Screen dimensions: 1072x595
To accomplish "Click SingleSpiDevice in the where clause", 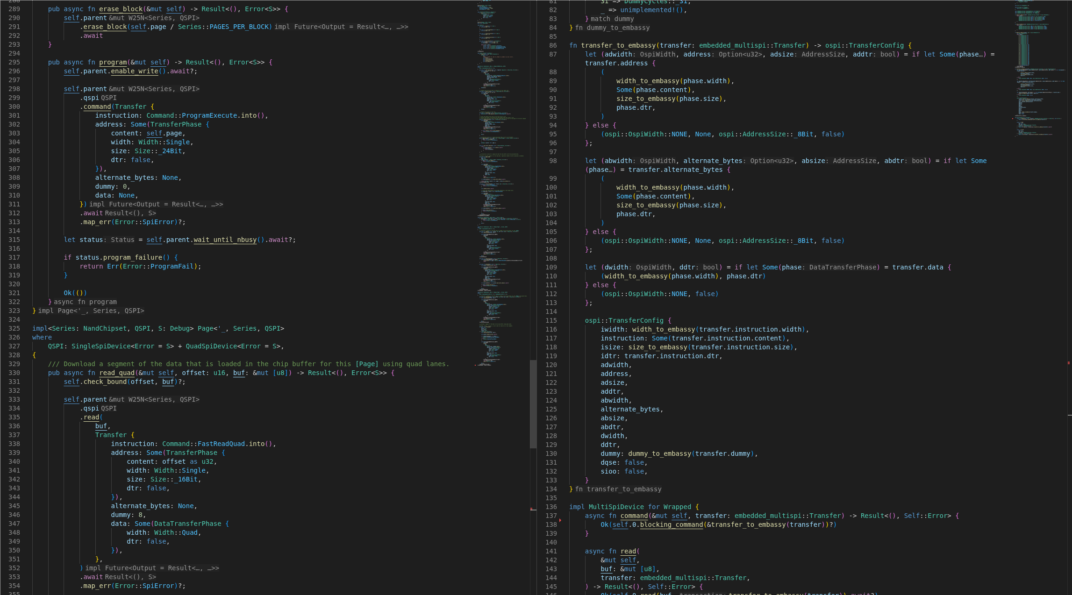I will (x=101, y=346).
